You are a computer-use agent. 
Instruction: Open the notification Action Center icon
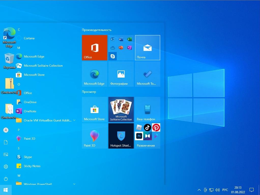click(x=252, y=190)
